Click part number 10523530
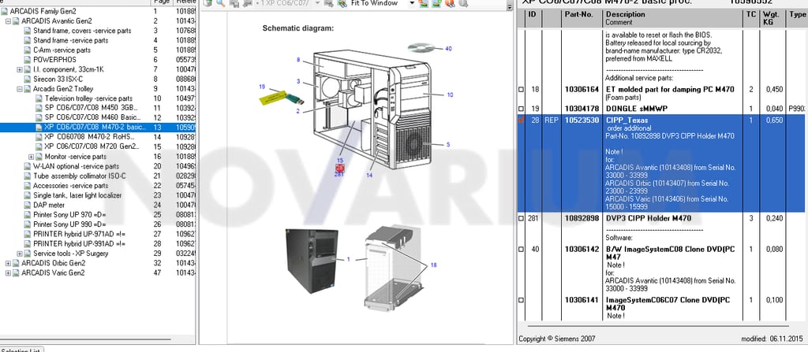The height and width of the screenshot is (352, 808). click(x=582, y=120)
